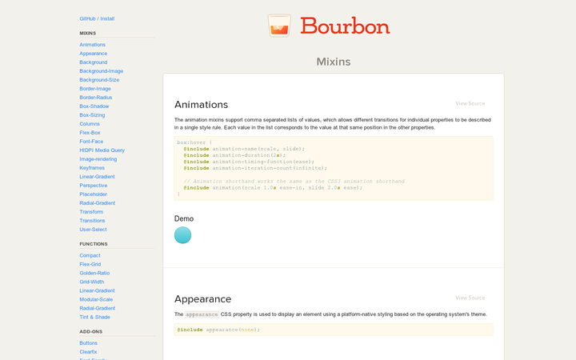Viewport: 576px width, 360px height.
Task: Click the FUNCTIONS sidebar section label
Action: [94, 244]
